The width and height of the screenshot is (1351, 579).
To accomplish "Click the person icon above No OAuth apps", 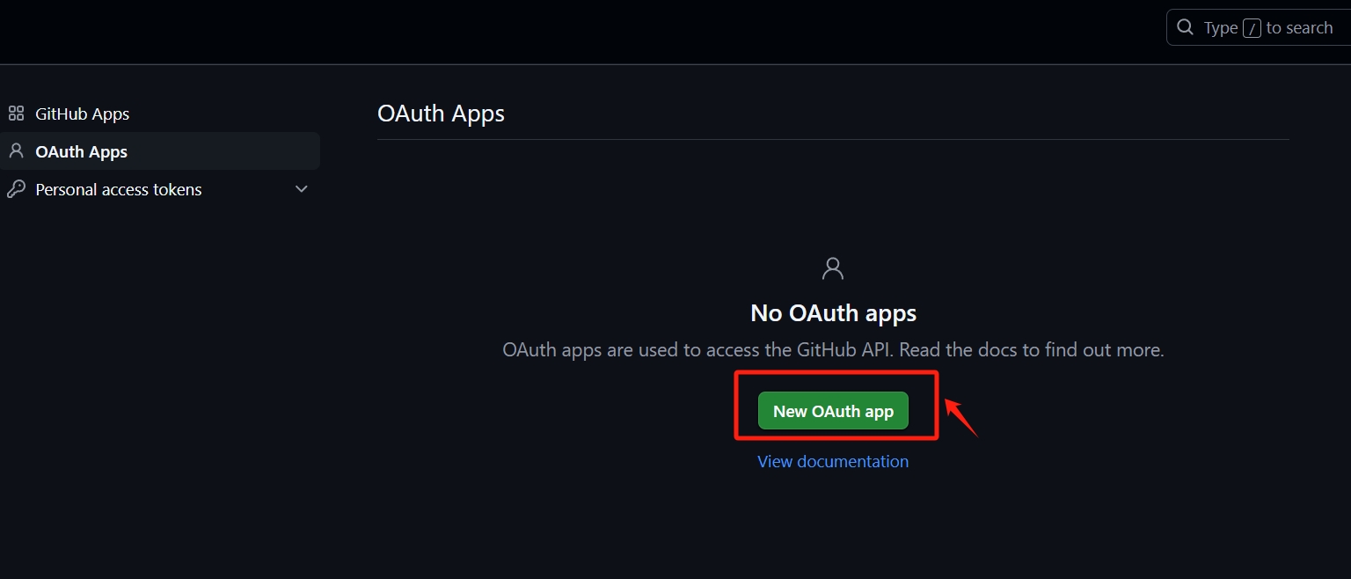I will [x=833, y=268].
